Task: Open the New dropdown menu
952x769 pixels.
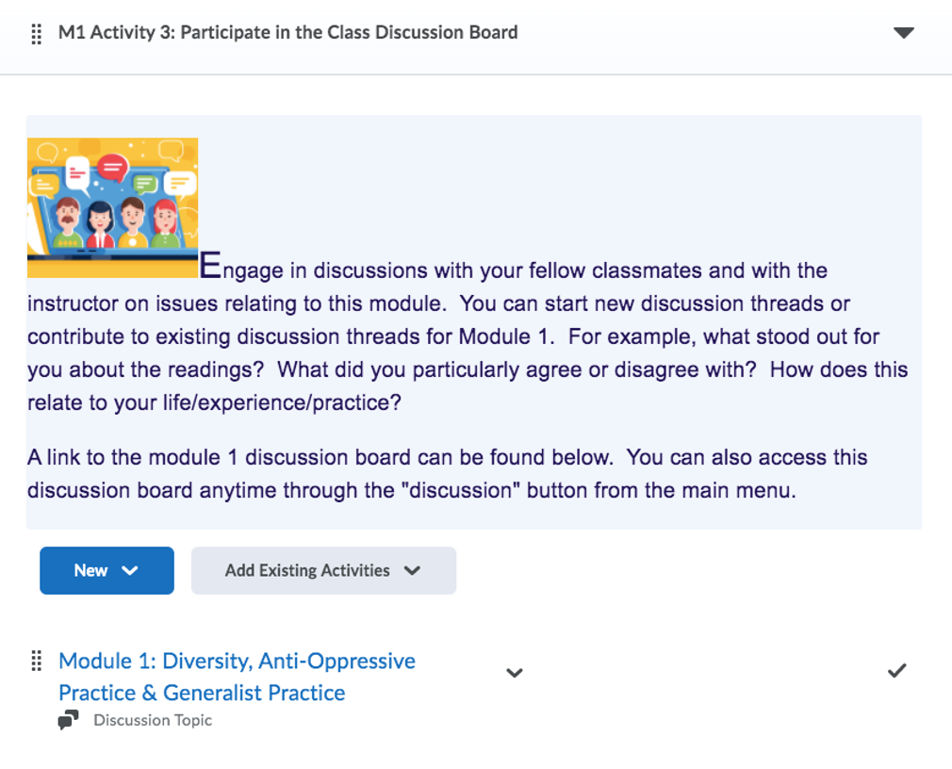Action: (x=107, y=570)
